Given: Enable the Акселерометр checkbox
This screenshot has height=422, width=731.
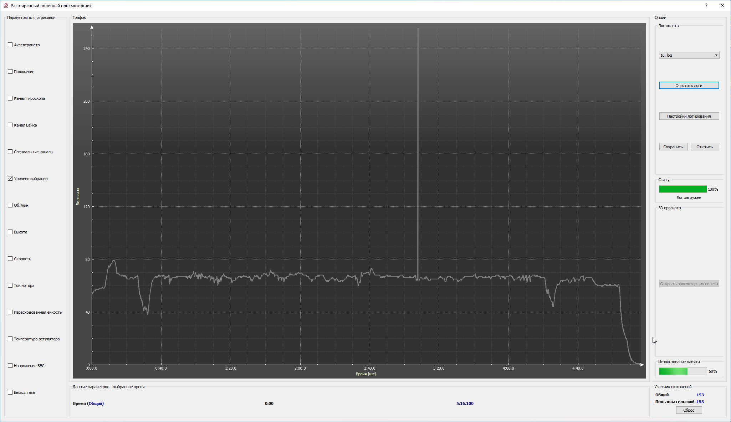Looking at the screenshot, I should click(10, 45).
